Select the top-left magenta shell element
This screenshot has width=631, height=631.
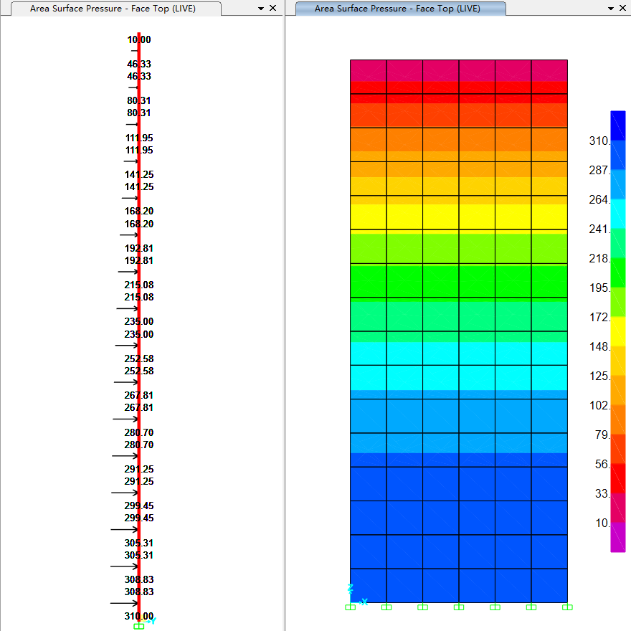(x=368, y=70)
